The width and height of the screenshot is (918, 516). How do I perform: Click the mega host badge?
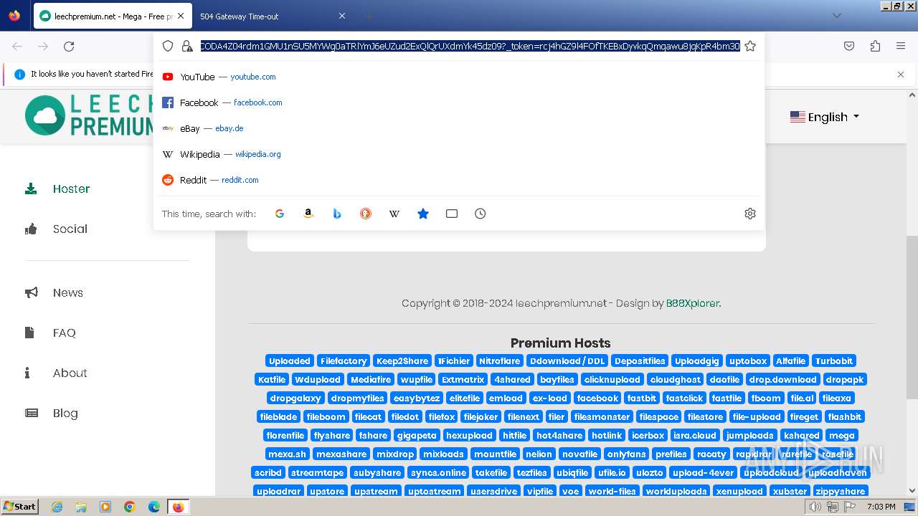(x=841, y=436)
